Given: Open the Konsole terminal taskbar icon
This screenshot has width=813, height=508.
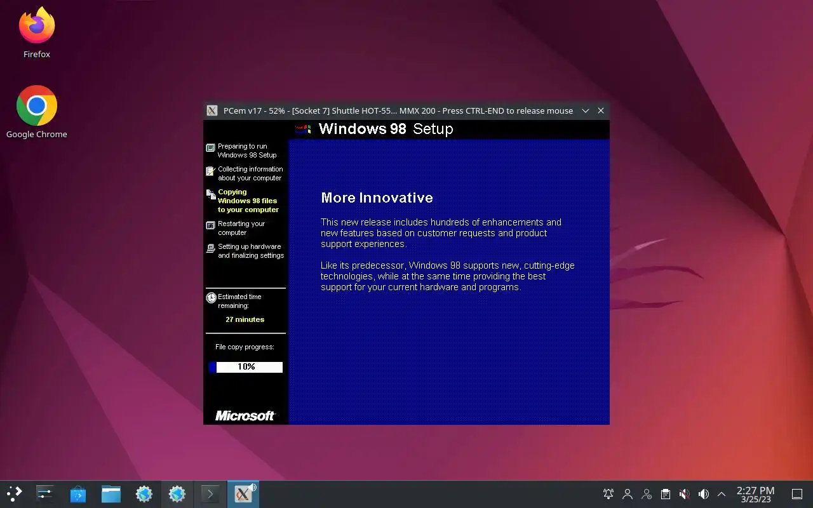Looking at the screenshot, I should (210, 494).
